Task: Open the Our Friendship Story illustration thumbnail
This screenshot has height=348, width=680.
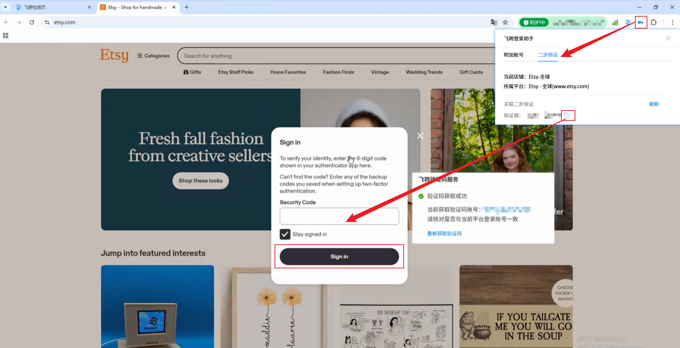Action: tap(397, 307)
